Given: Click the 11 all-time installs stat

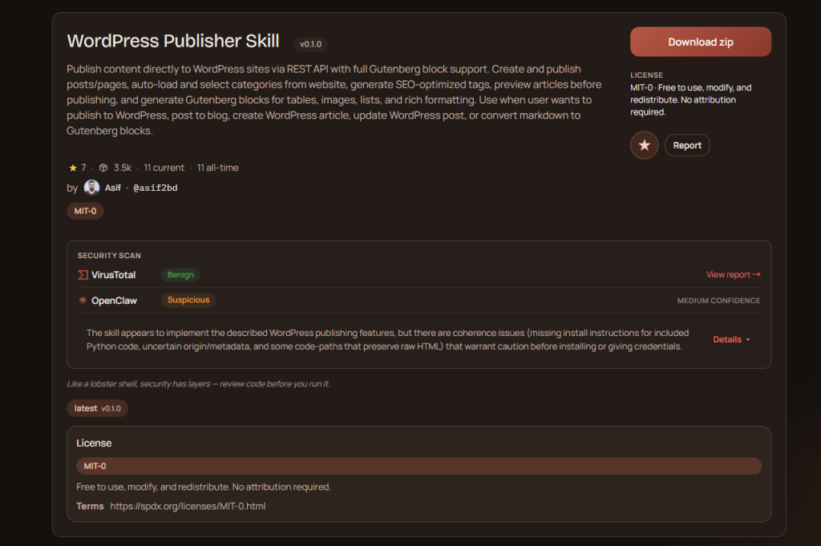Looking at the screenshot, I should click(217, 168).
